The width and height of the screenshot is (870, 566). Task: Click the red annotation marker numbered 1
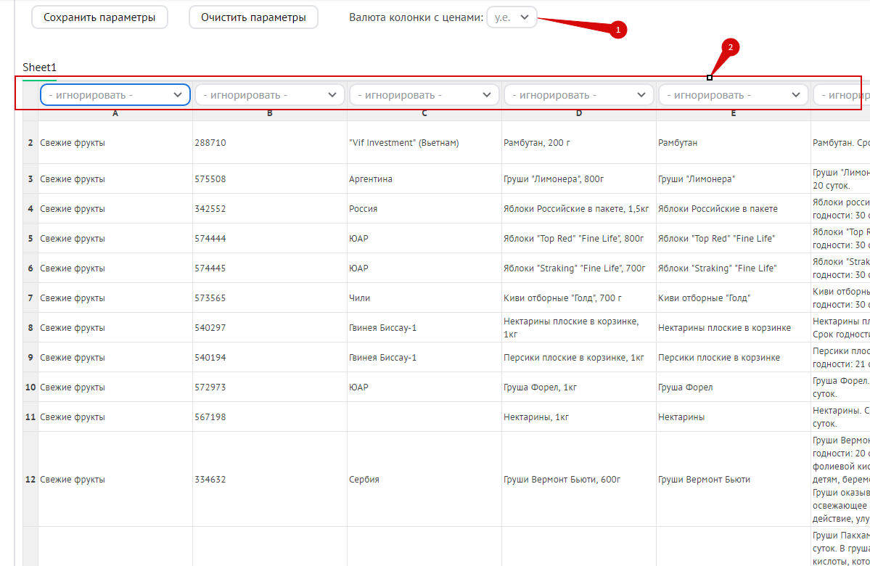[617, 30]
